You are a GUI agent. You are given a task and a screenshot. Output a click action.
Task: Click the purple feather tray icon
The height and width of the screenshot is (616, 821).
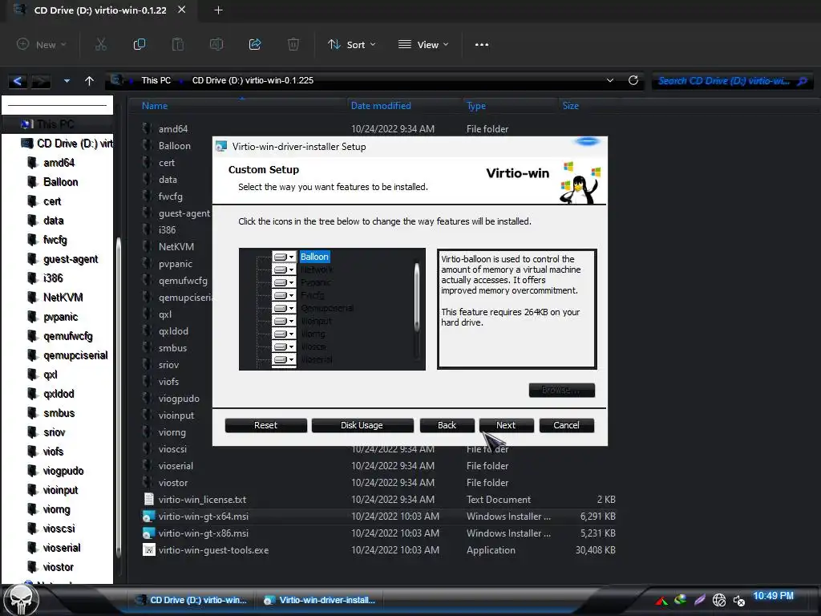coord(699,600)
